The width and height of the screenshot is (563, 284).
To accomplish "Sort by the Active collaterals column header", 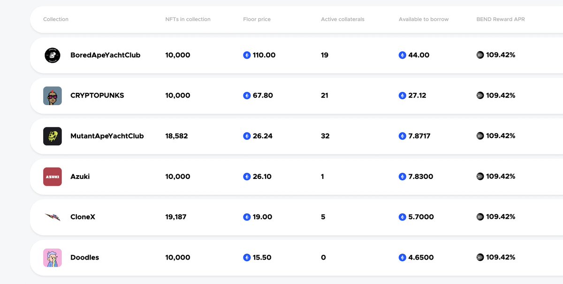I will tap(342, 19).
